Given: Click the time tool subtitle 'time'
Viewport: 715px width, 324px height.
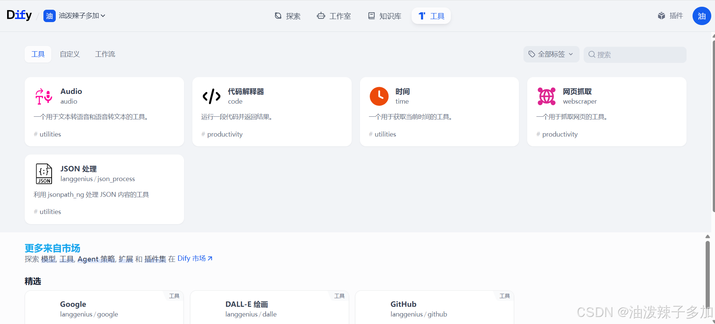Looking at the screenshot, I should pyautogui.click(x=402, y=101).
